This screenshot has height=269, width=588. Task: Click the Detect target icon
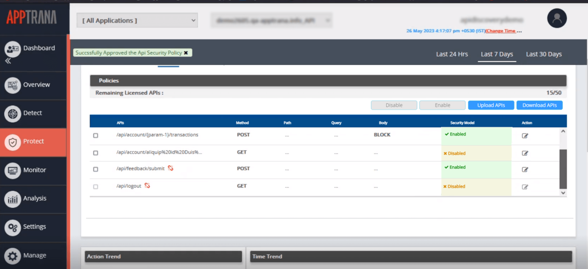(x=12, y=113)
